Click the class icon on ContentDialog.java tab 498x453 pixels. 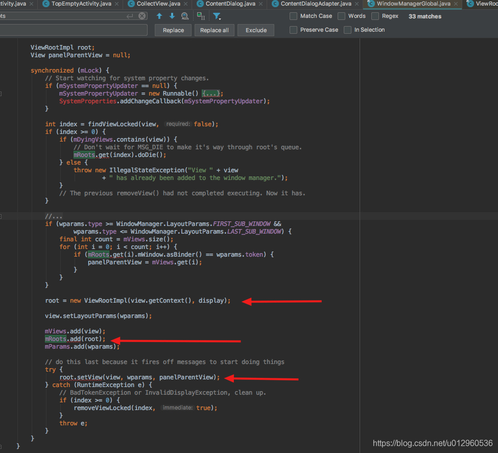[x=200, y=4]
